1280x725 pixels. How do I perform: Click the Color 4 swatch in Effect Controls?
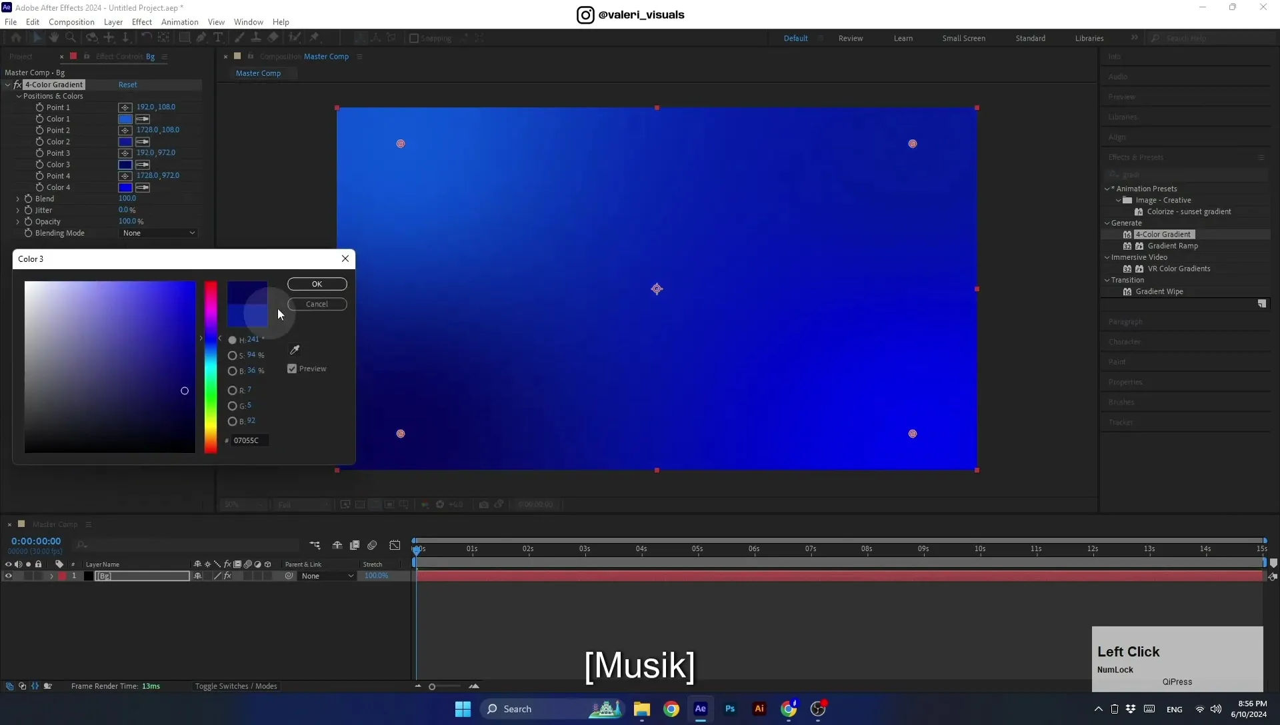pos(125,187)
